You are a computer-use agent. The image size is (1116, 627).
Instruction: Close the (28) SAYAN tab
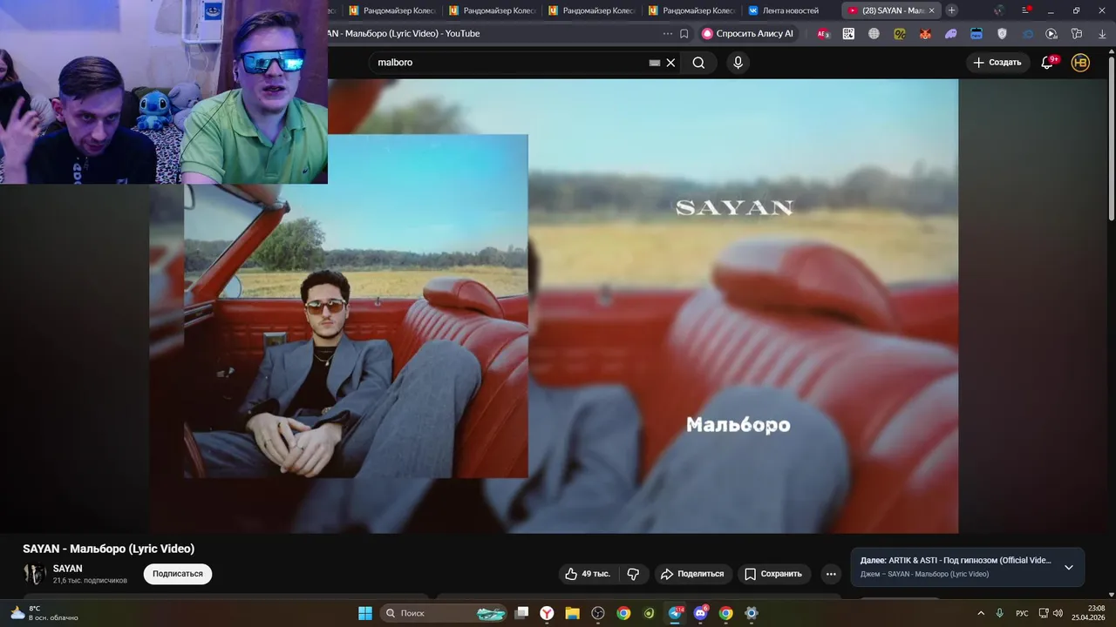click(x=932, y=10)
